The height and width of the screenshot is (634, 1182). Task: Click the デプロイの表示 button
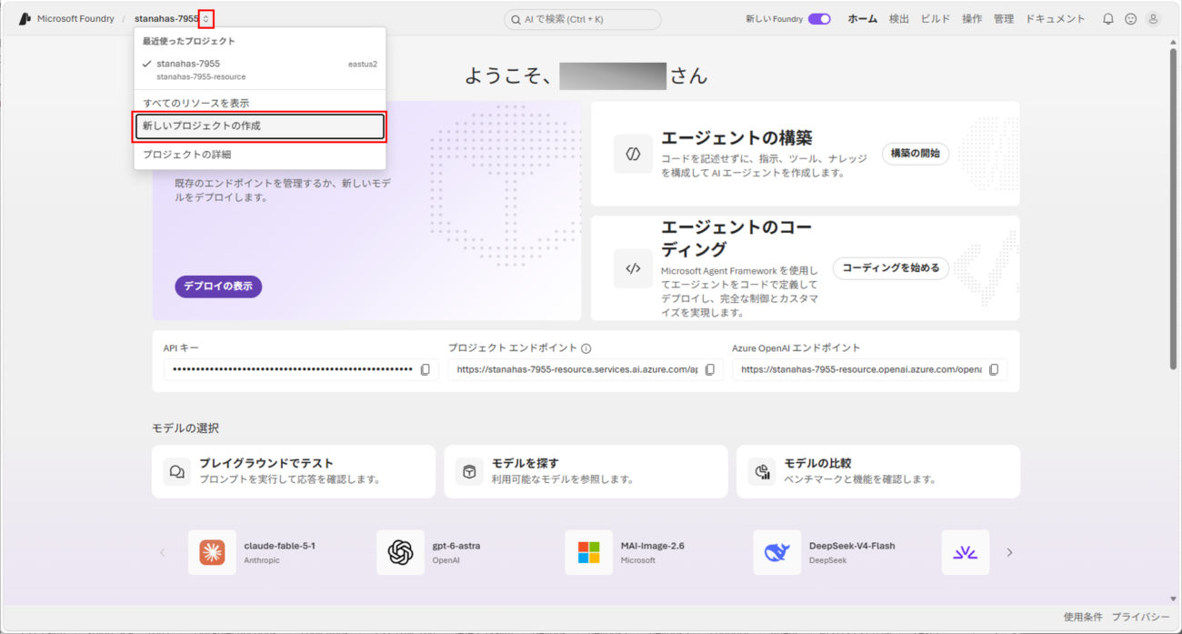pos(218,287)
